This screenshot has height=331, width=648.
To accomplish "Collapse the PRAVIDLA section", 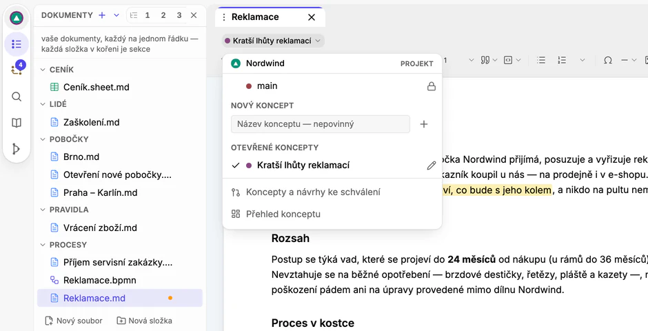I will pyautogui.click(x=43, y=210).
